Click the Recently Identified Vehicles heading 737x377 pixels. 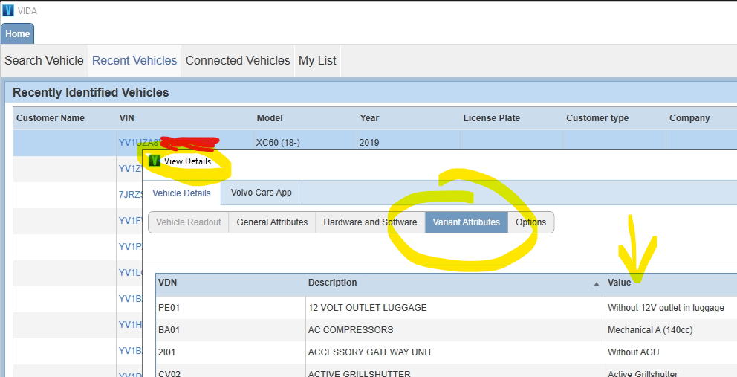click(x=91, y=92)
